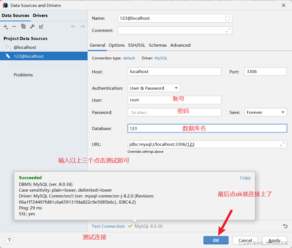Expand the URL field editor

(282, 144)
